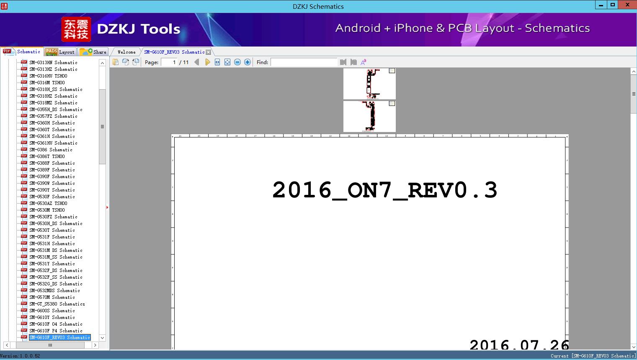Click the PDF icon beside SM-G530M TSHOO

(24, 210)
